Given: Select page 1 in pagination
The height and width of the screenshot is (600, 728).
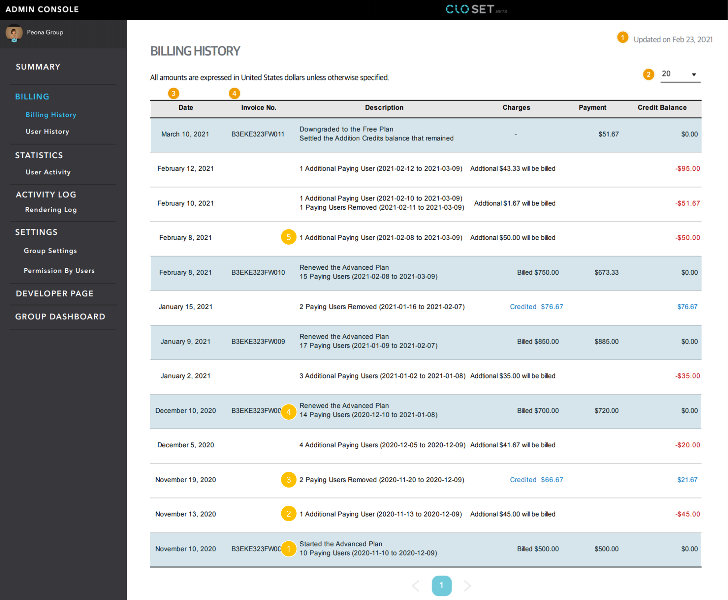Looking at the screenshot, I should click(442, 585).
